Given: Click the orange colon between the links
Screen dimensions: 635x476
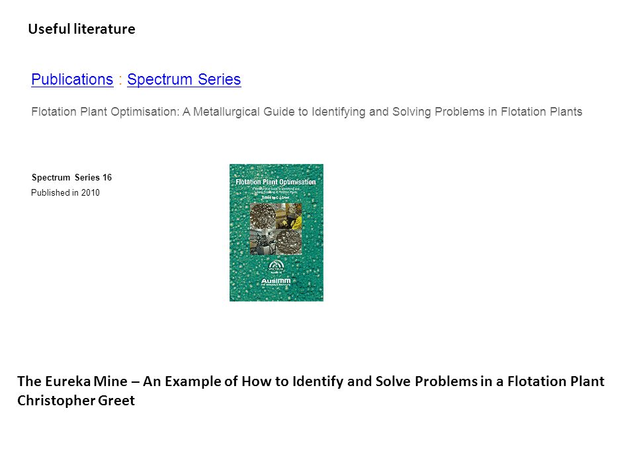Looking at the screenshot, I should (120, 80).
